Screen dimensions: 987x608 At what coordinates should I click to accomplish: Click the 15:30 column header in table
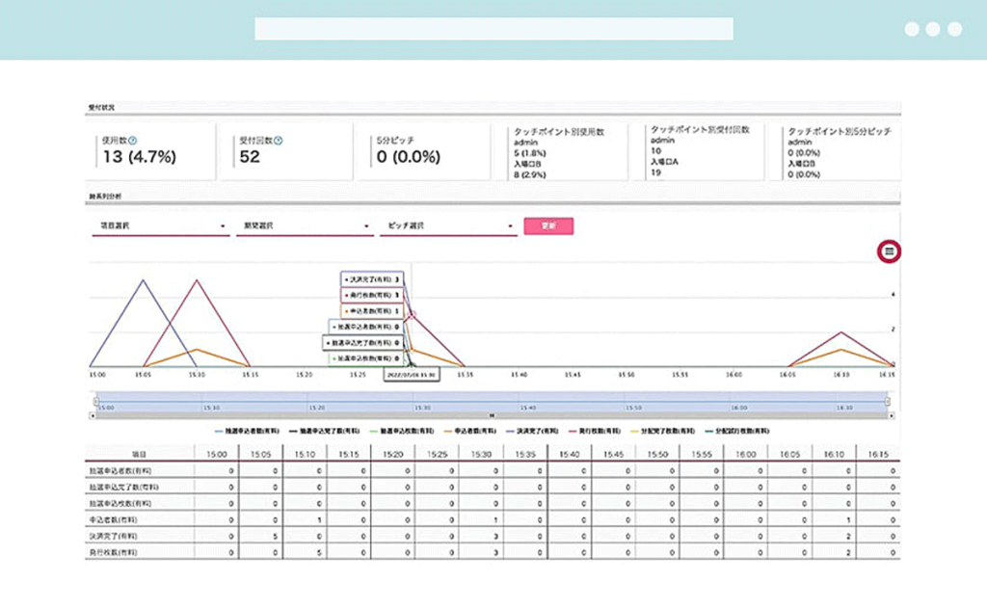click(481, 454)
